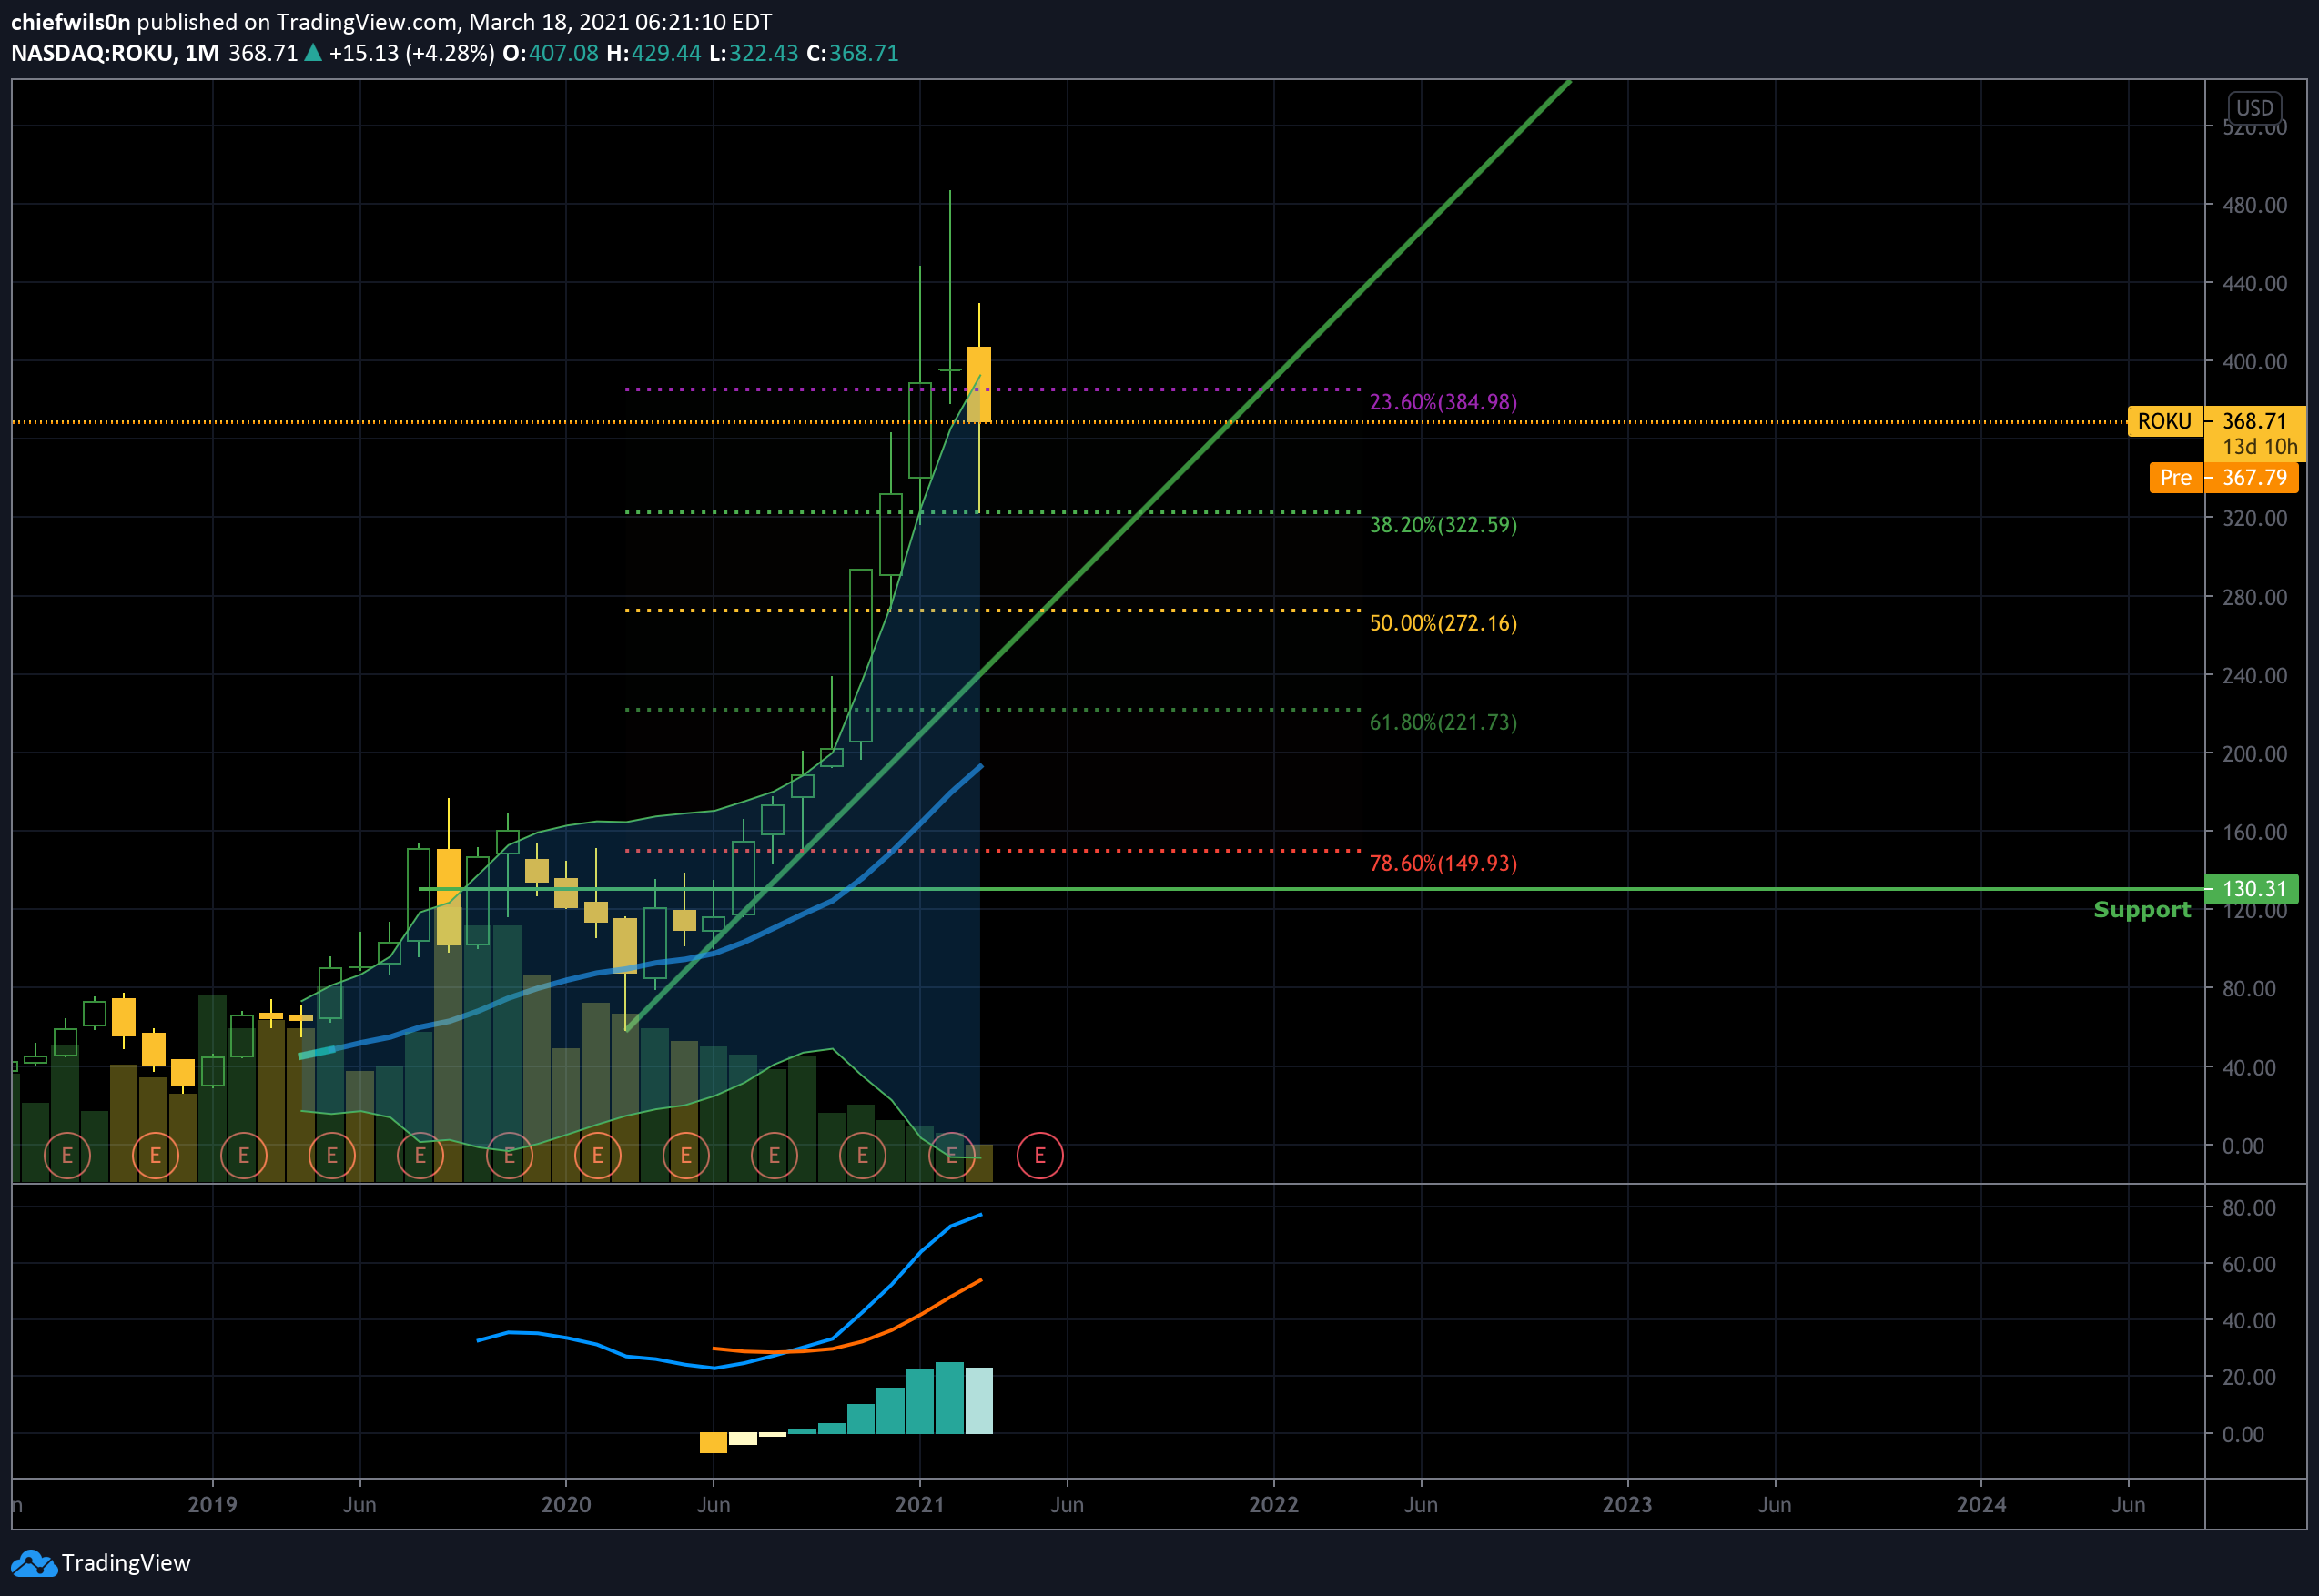This screenshot has height=1596, width=2319.
Task: Click the 280.00 price axis label
Action: click(x=2254, y=597)
